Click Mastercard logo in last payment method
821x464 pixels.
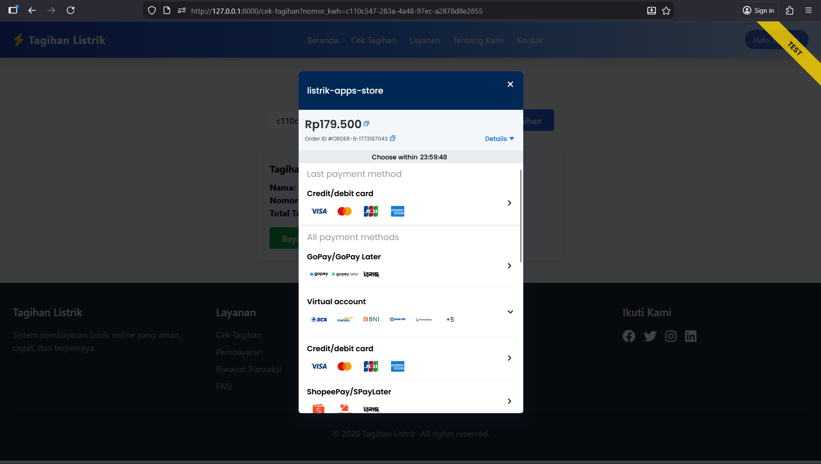point(345,211)
